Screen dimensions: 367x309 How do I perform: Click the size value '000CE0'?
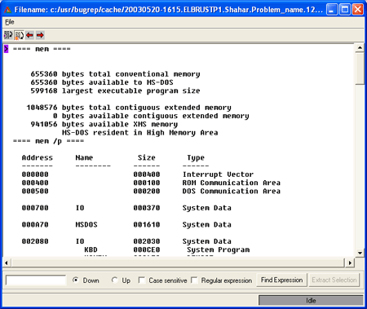pos(147,249)
